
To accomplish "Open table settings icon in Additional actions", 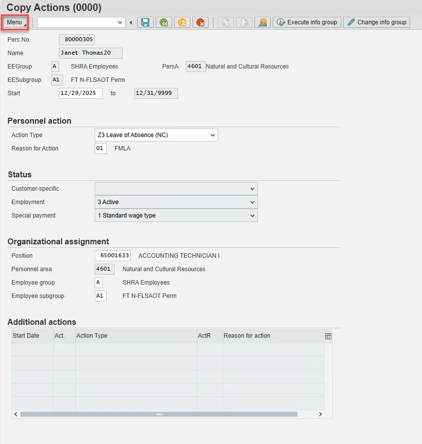I will [328, 336].
